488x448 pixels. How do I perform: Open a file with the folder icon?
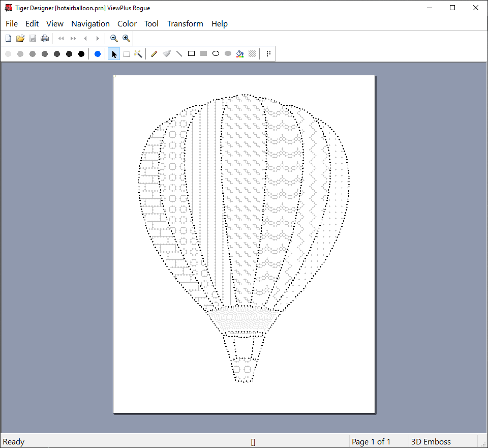(20, 39)
